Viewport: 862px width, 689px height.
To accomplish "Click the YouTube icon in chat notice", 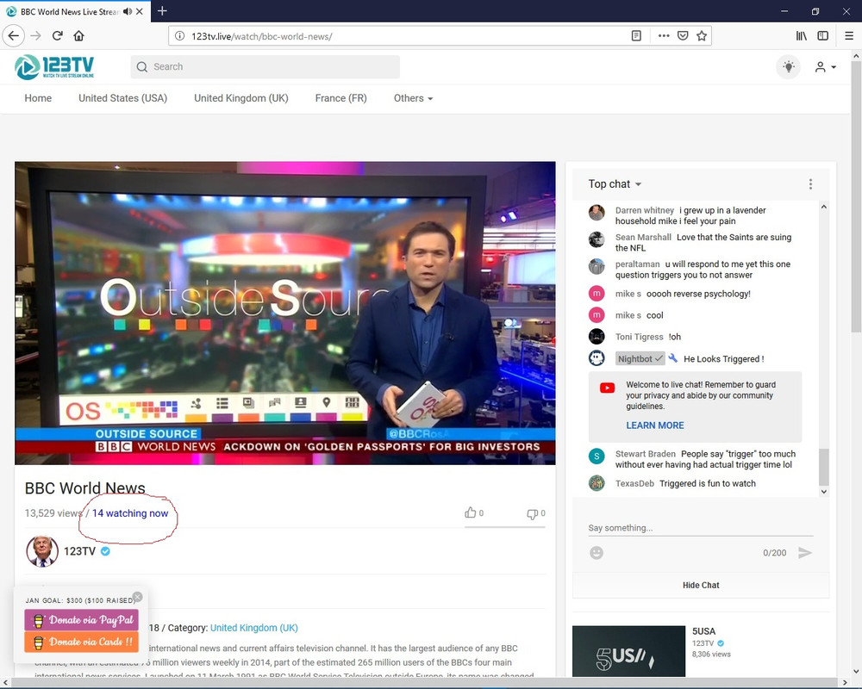I will click(607, 388).
